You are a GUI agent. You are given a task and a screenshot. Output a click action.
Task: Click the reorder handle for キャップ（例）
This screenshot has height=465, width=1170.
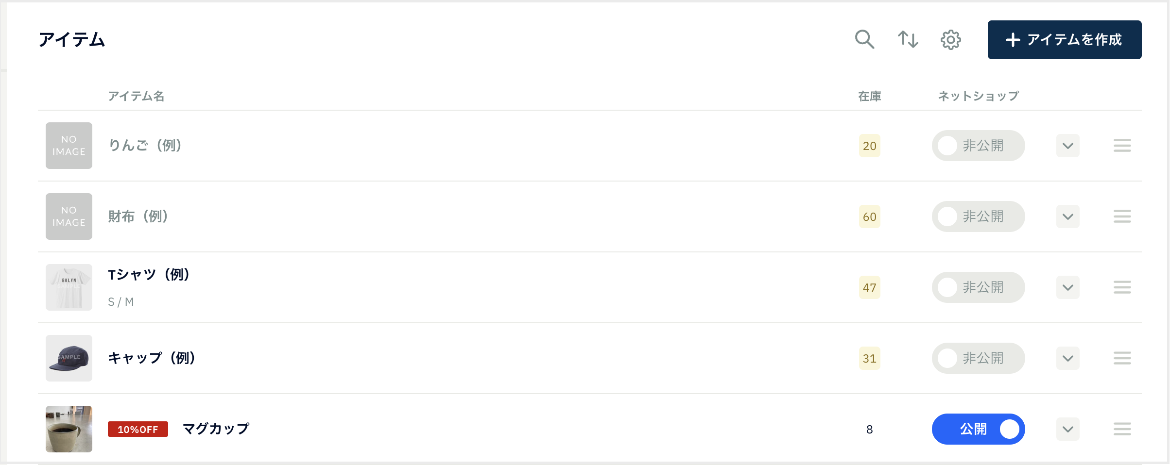(1122, 358)
